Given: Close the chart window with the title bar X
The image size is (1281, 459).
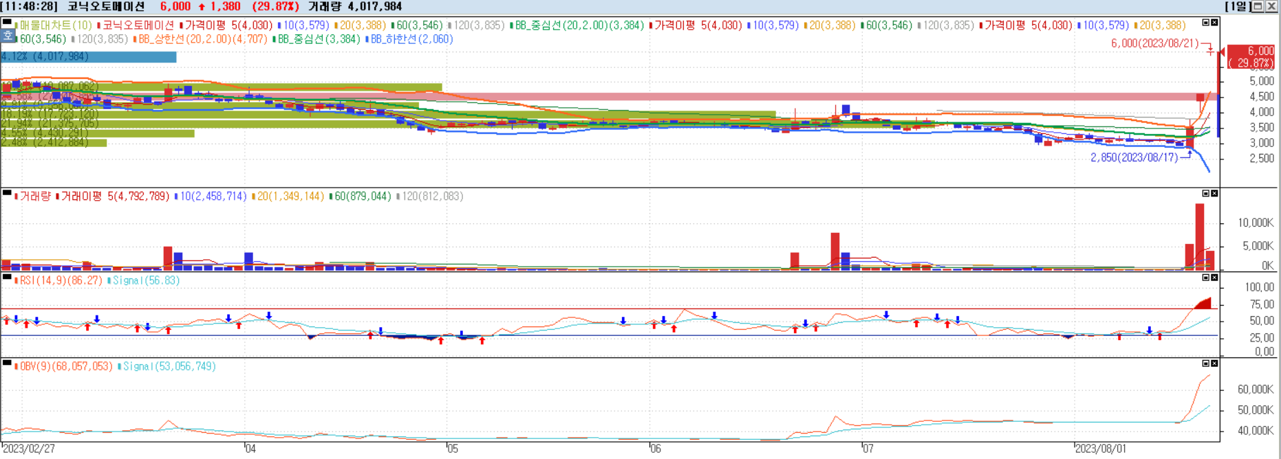Looking at the screenshot, I should coord(1271,6).
